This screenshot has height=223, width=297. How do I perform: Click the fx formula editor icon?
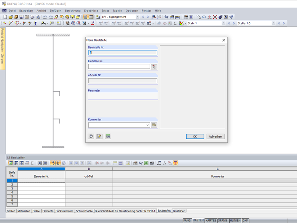165,163
